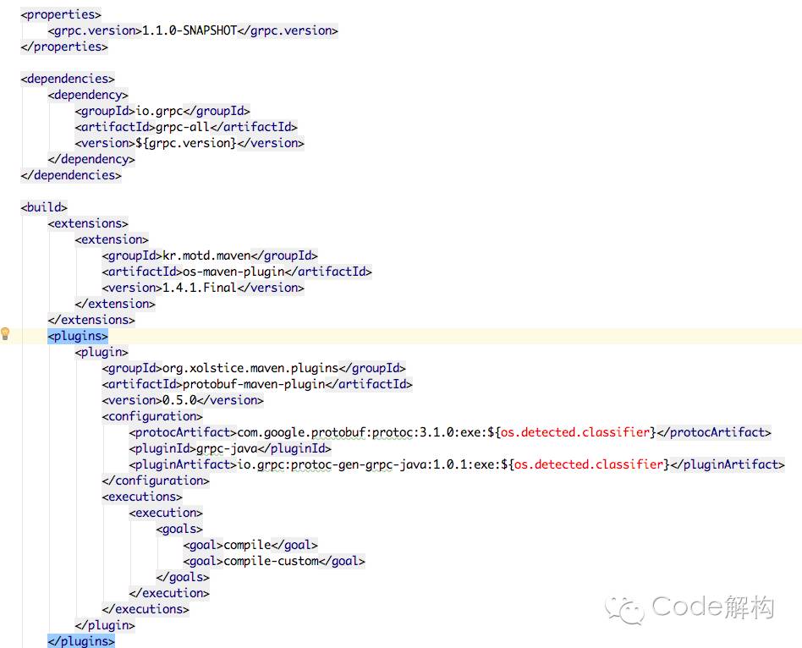The height and width of the screenshot is (648, 802).
Task: Click the closing </plugin> tag
Action: (105, 625)
